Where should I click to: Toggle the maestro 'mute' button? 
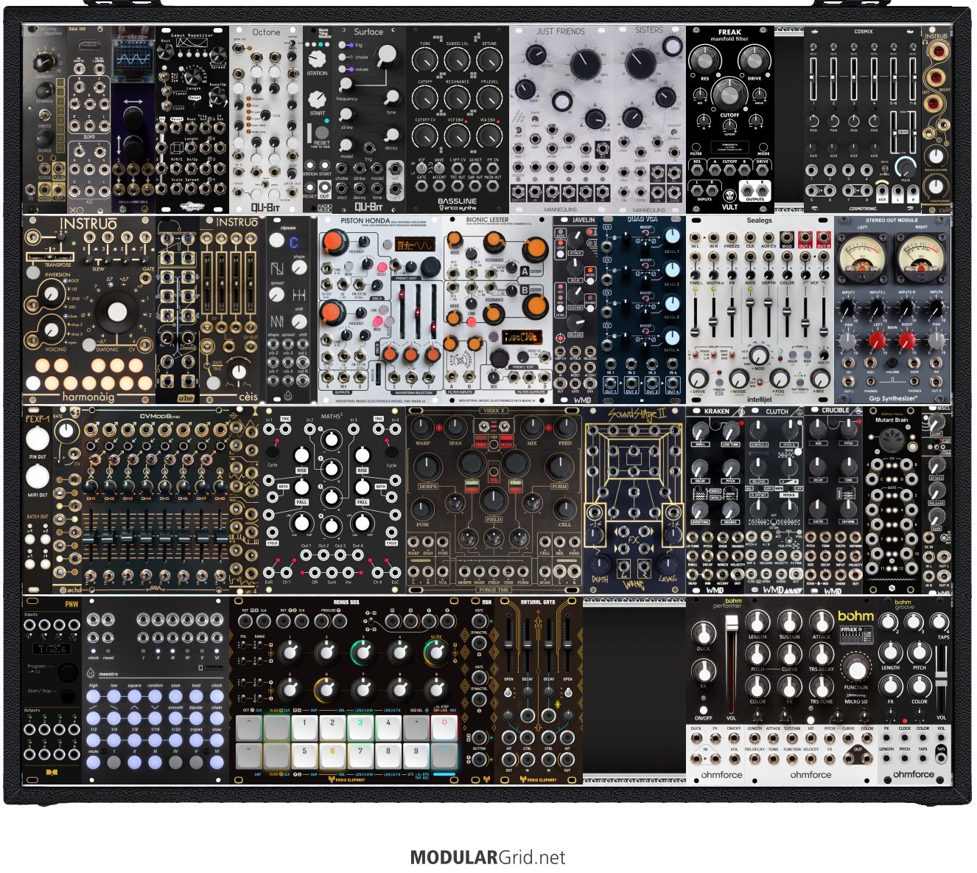93,762
